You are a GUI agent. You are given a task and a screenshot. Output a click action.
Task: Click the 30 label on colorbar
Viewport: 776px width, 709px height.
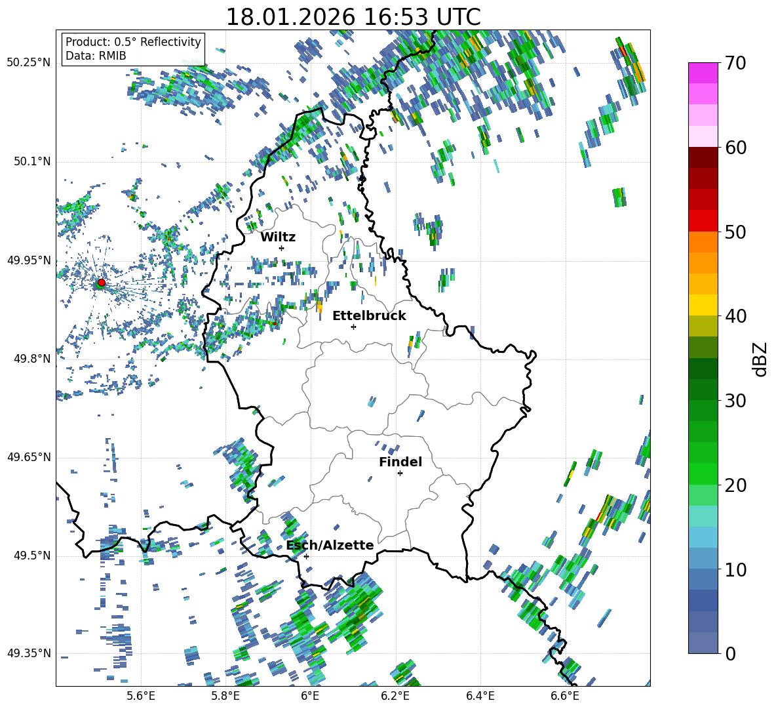point(735,401)
